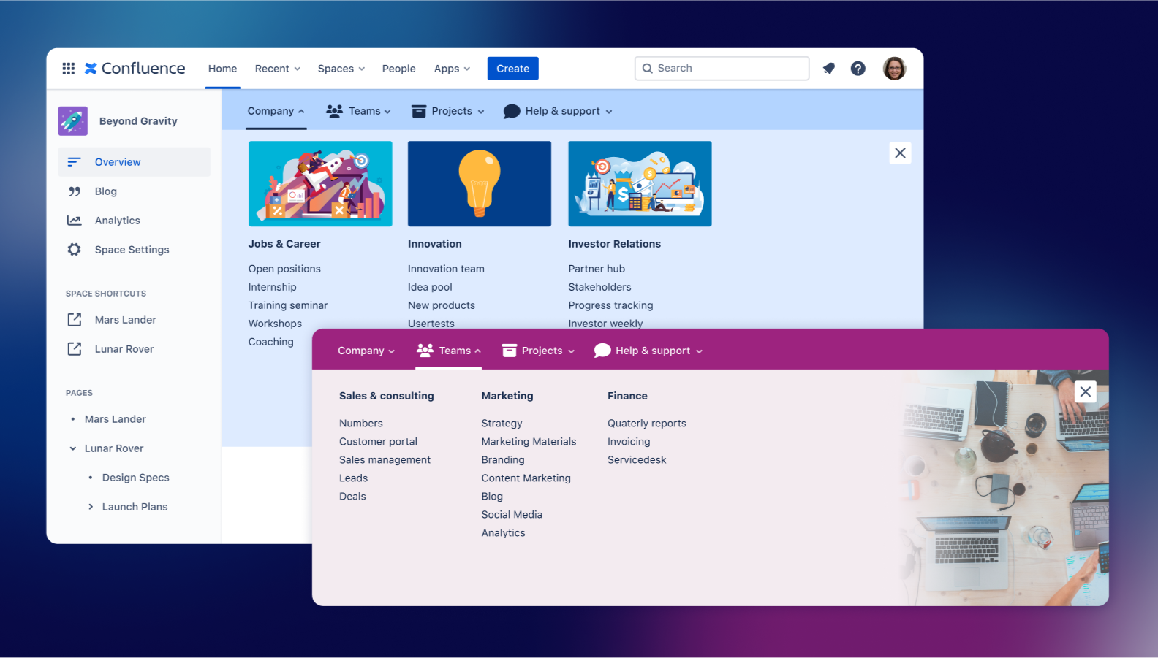Open the Marketing Materials link
The image size is (1158, 658).
529,442
